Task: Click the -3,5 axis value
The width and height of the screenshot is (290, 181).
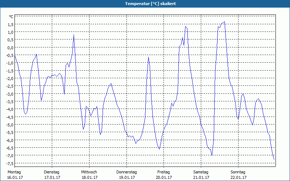Action: (x=10, y=102)
